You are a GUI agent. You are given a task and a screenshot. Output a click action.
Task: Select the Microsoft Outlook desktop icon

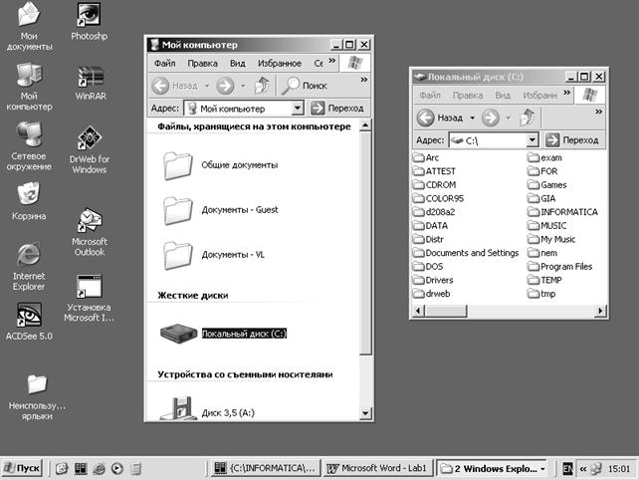coord(89,221)
